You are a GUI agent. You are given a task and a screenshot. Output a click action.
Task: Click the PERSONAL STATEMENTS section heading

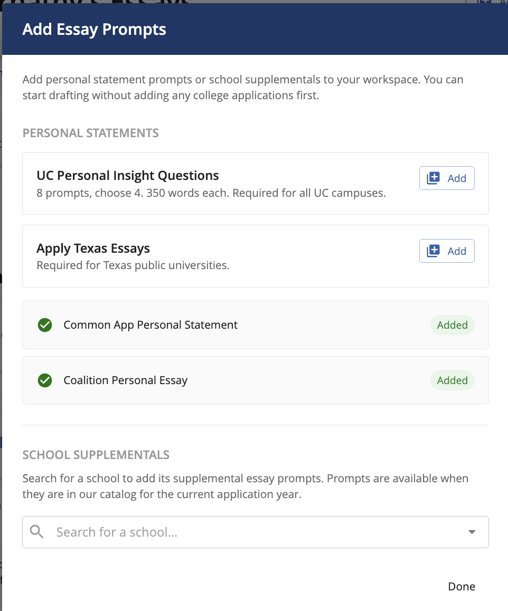tap(90, 132)
